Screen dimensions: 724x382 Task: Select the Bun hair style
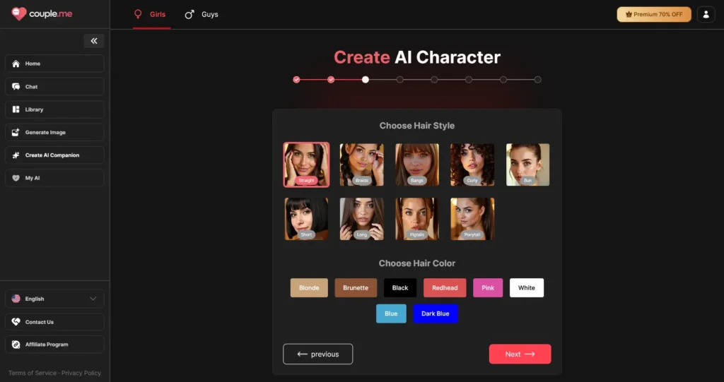click(527, 165)
